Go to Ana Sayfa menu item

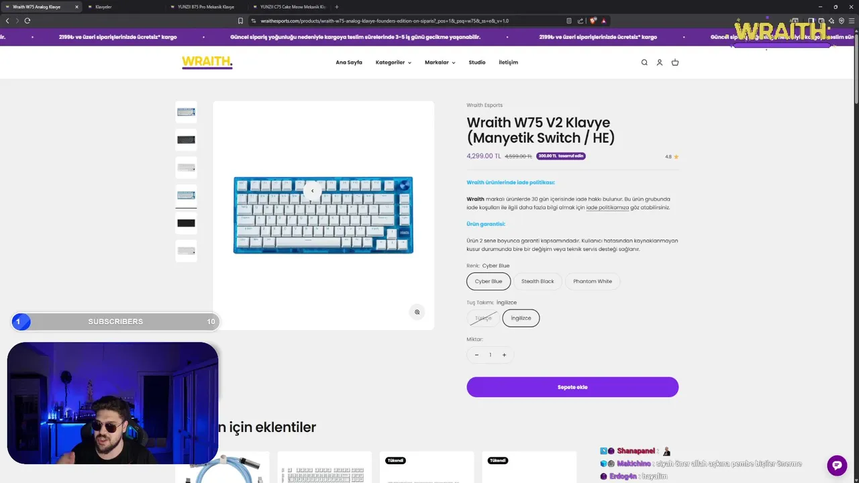point(349,62)
